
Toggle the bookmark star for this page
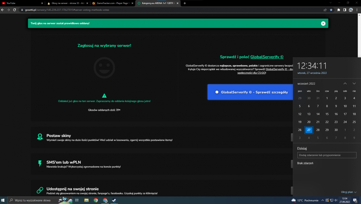[331, 10]
